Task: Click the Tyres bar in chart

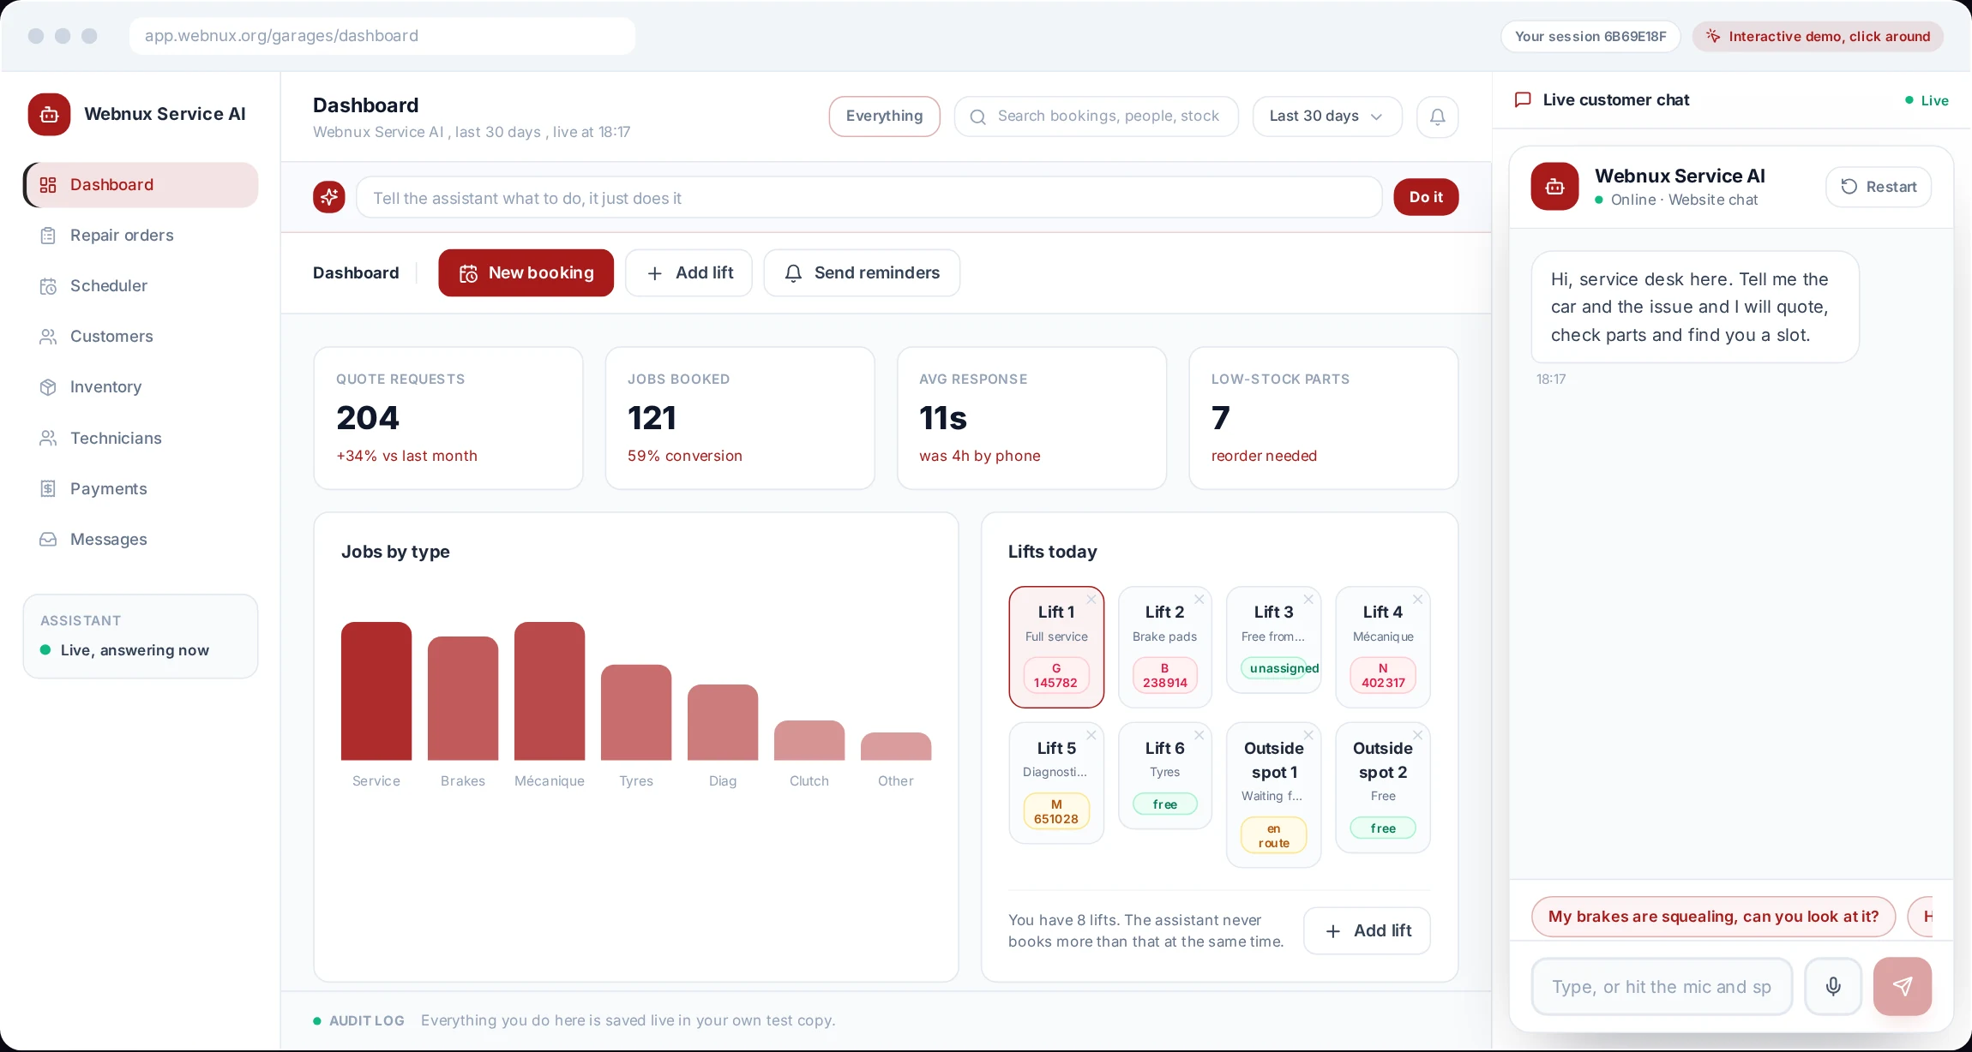Action: 636,713
